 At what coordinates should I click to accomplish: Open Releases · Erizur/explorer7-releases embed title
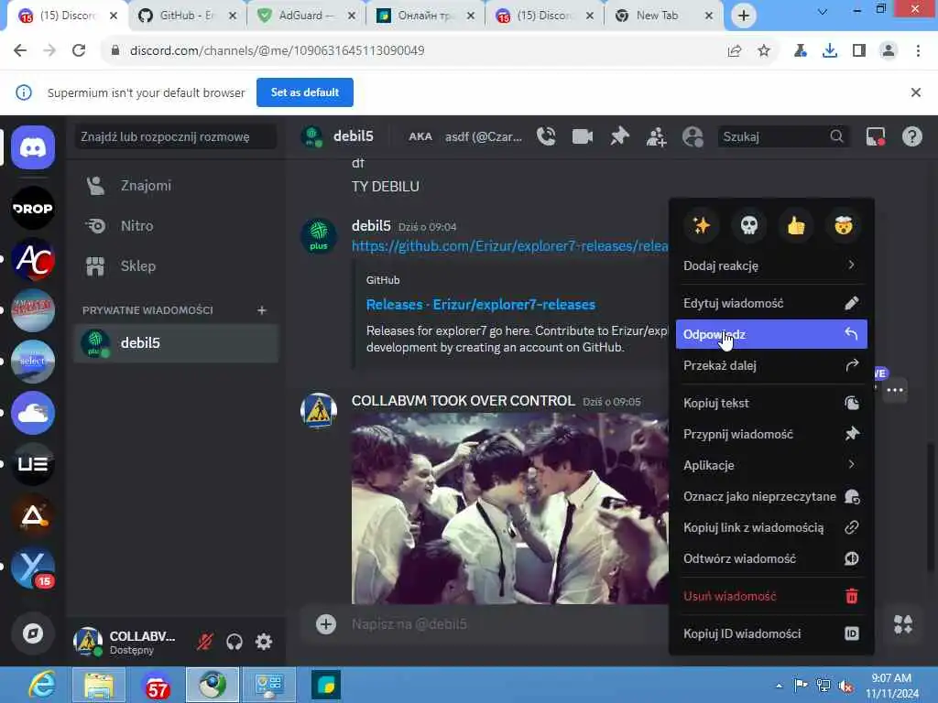pos(480,304)
